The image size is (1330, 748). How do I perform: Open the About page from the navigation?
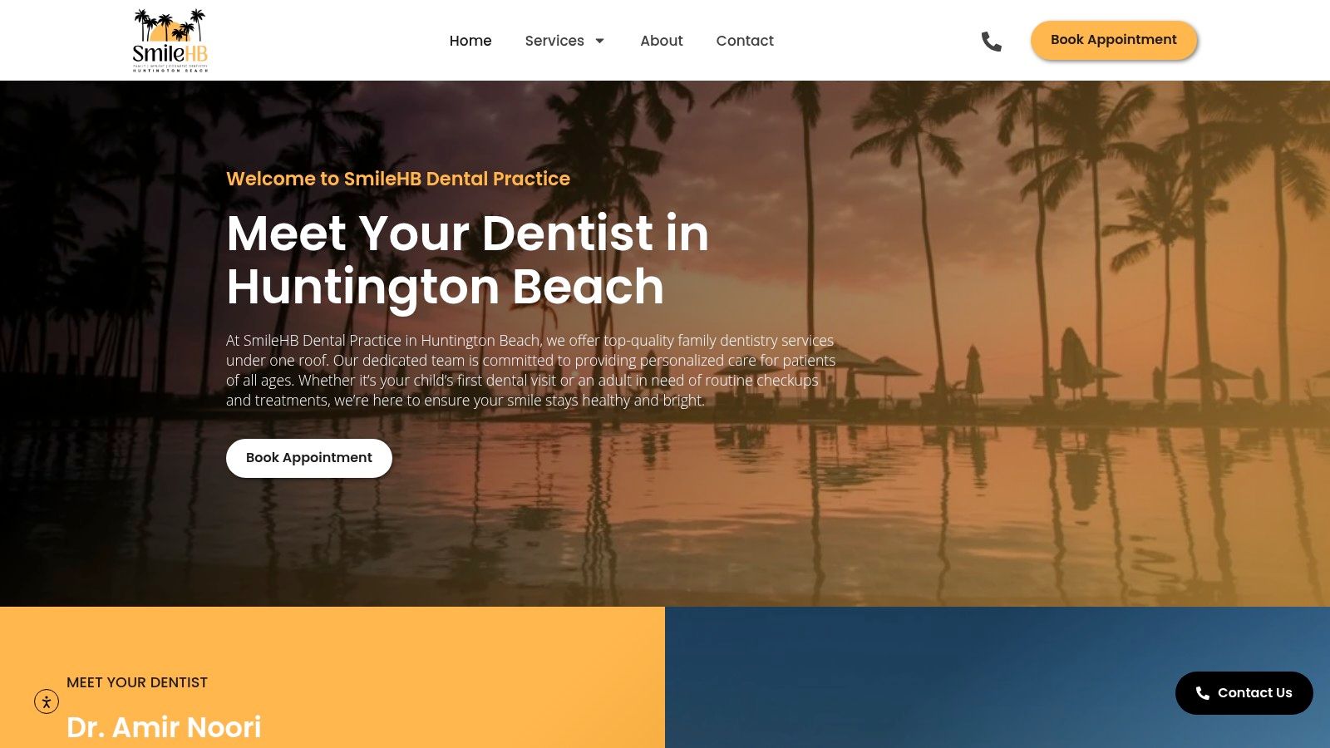click(x=662, y=41)
